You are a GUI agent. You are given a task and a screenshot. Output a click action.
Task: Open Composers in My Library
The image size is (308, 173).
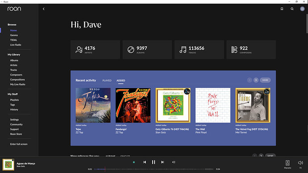pyautogui.click(x=16, y=75)
